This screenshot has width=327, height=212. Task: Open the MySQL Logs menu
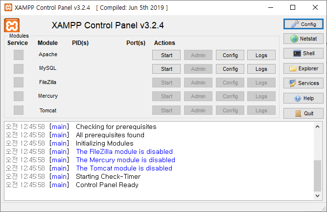click(x=261, y=69)
